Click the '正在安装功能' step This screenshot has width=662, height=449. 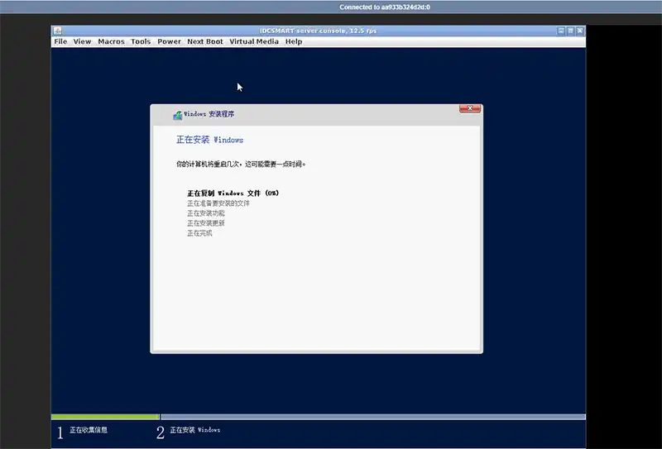pyautogui.click(x=206, y=213)
